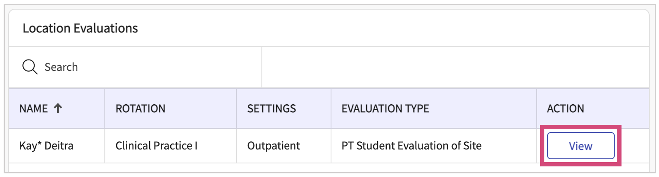Sort by the ROTATION column header
Image resolution: width=659 pixels, height=177 pixels.
click(x=140, y=108)
